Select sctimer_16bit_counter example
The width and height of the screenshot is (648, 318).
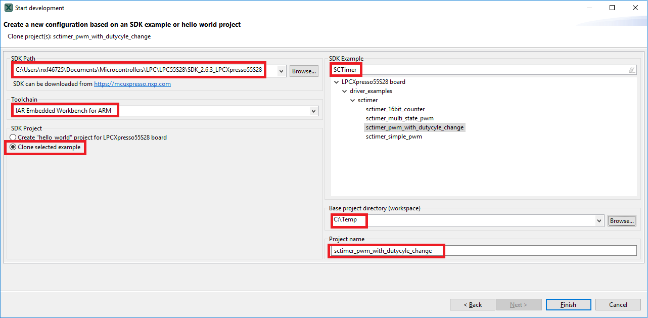[x=395, y=109]
